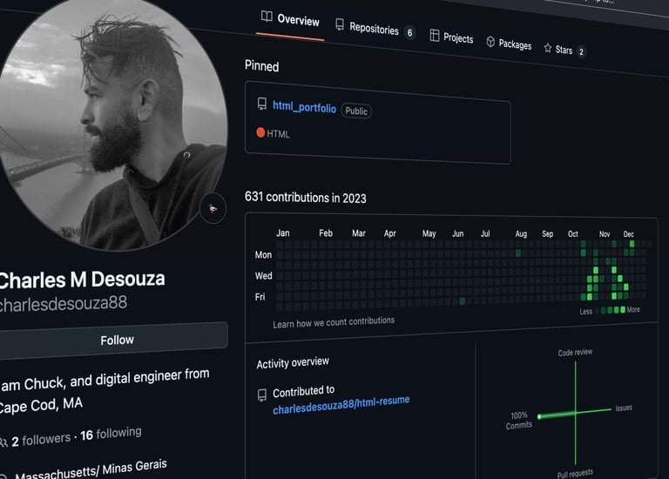Click the repo icon beside Contributed to

coord(262,395)
